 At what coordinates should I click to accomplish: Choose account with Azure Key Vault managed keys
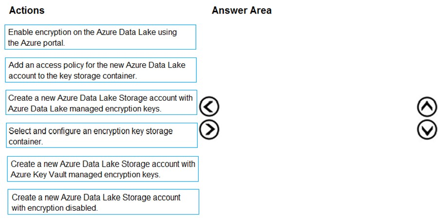102,169
